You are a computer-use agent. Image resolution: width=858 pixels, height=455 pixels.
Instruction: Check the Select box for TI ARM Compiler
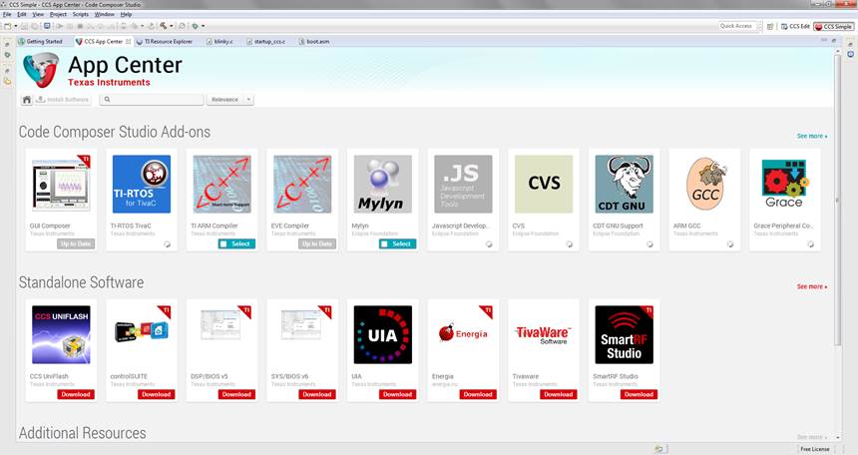click(223, 244)
